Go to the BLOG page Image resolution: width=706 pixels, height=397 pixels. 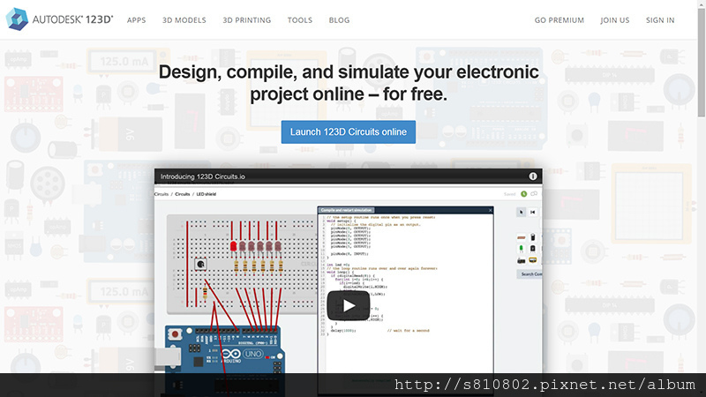pos(339,20)
